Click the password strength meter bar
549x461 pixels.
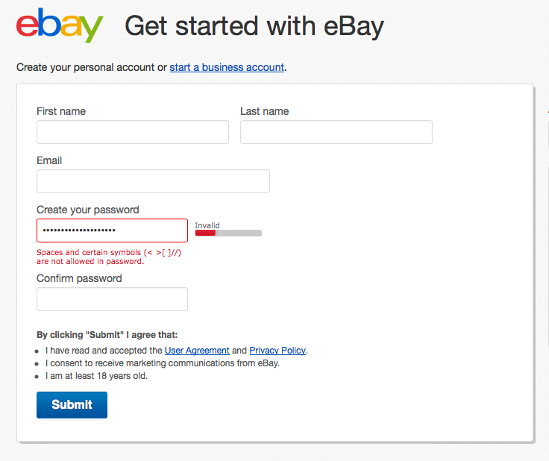click(x=228, y=233)
